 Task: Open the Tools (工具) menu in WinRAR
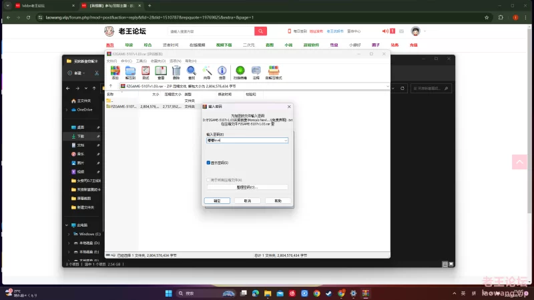click(142, 61)
